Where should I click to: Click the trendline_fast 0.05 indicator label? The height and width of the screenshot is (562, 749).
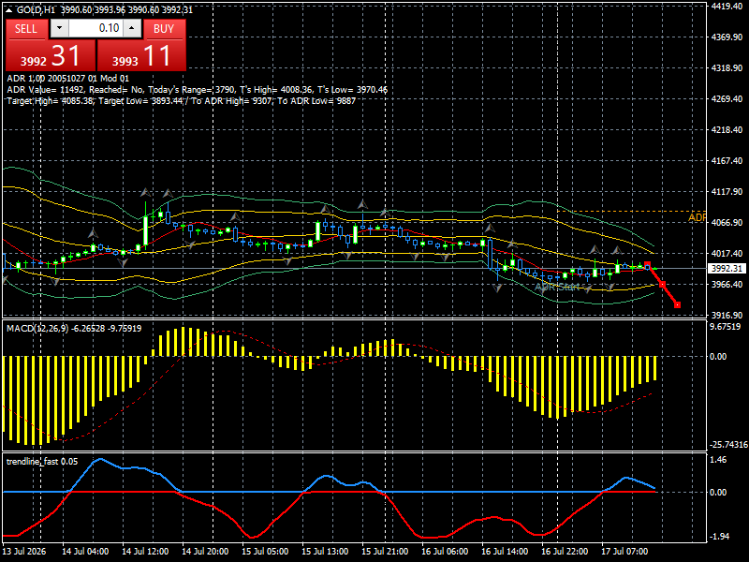(x=42, y=462)
